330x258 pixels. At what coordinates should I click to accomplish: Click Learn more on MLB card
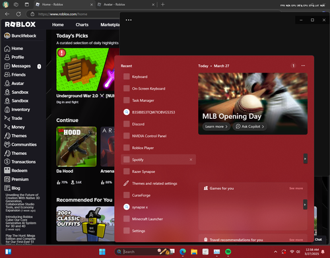(216, 127)
